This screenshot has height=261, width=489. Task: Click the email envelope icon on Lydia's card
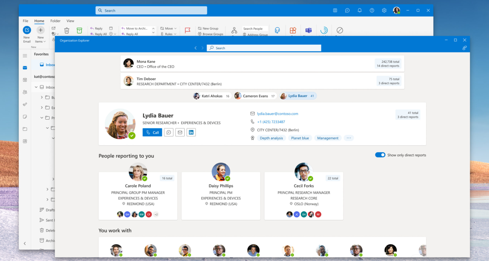[180, 132]
